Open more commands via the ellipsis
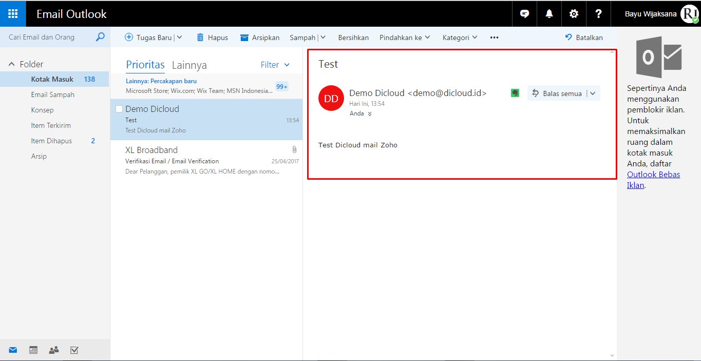The height and width of the screenshot is (361, 701). [x=494, y=37]
